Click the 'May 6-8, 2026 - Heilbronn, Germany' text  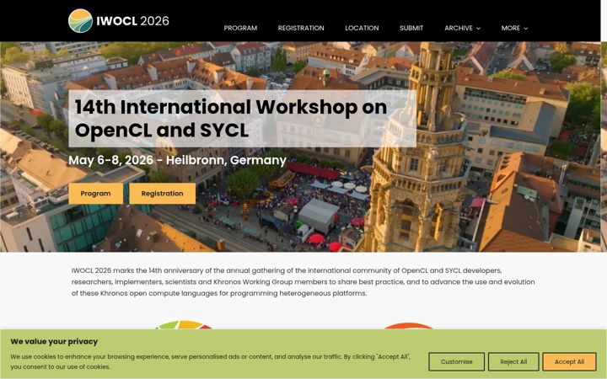177,160
